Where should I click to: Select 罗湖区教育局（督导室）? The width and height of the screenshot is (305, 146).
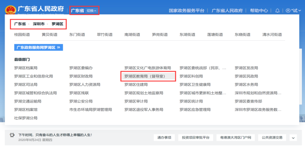[148, 76]
